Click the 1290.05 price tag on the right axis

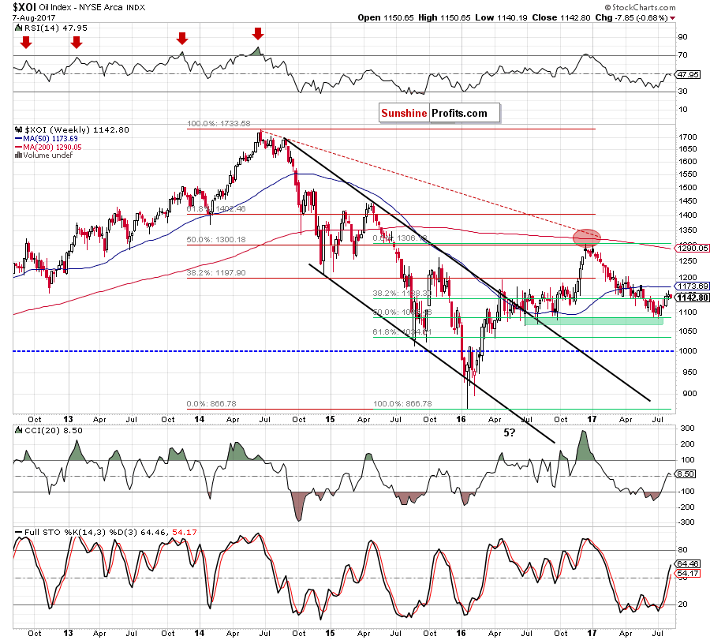tap(693, 248)
